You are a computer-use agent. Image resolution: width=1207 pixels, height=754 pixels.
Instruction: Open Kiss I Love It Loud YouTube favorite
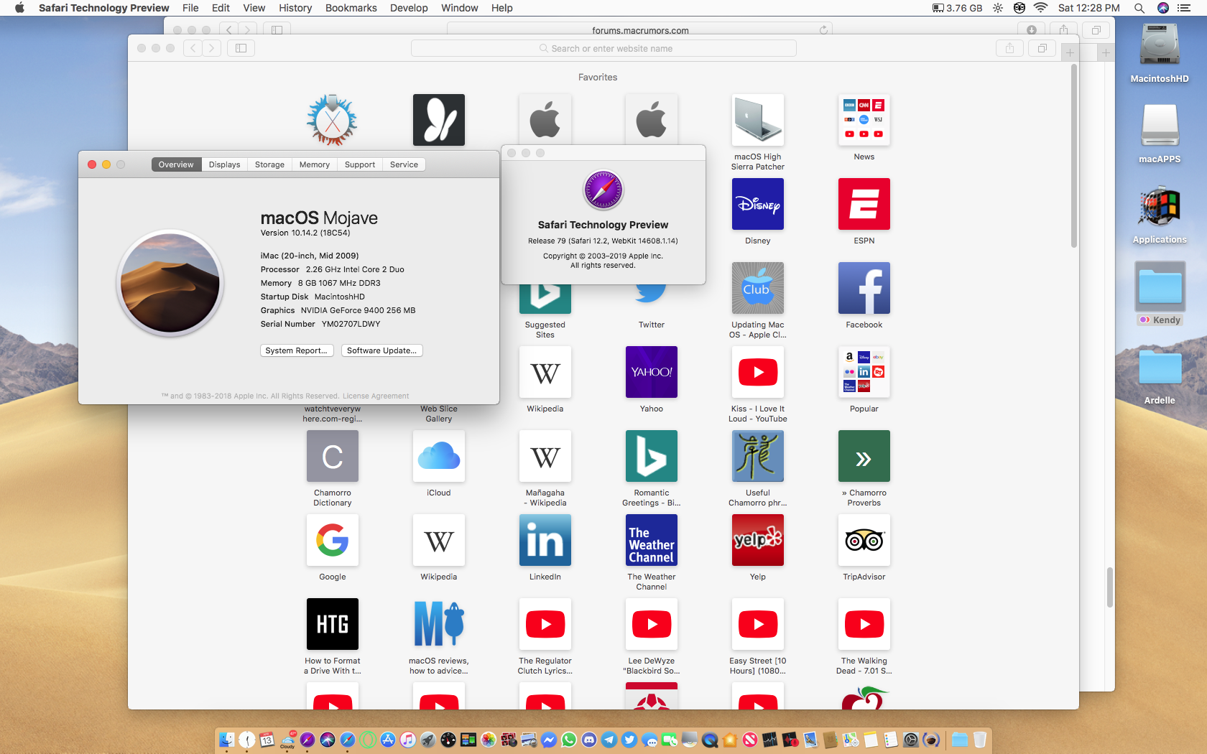(x=757, y=372)
